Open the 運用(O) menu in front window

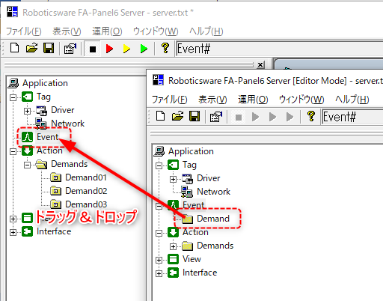(253, 100)
